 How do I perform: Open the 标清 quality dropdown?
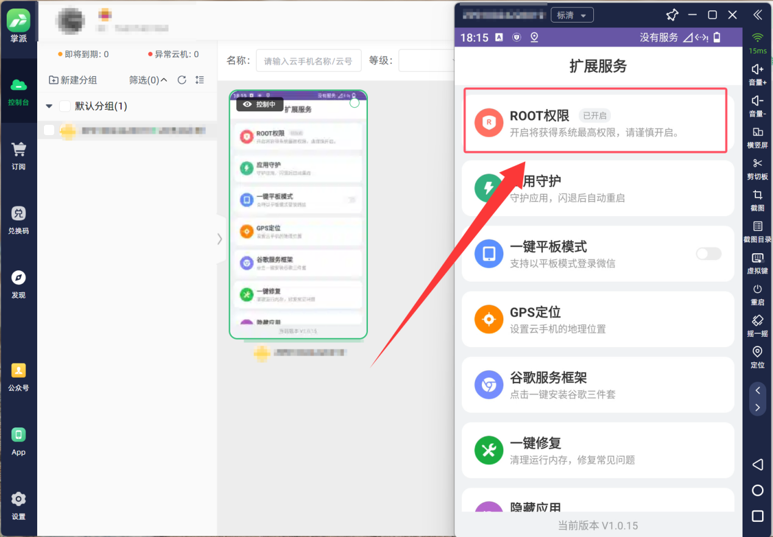pyautogui.click(x=572, y=15)
